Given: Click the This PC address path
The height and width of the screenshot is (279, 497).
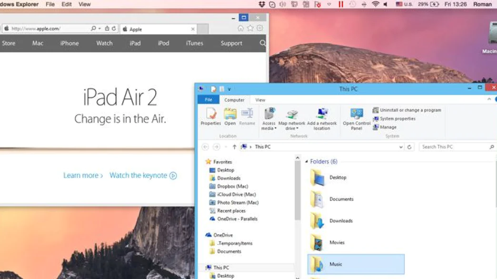Looking at the screenshot, I should tap(263, 147).
